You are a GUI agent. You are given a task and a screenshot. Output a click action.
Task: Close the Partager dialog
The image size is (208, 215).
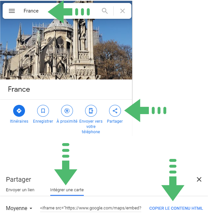pyautogui.click(x=199, y=179)
